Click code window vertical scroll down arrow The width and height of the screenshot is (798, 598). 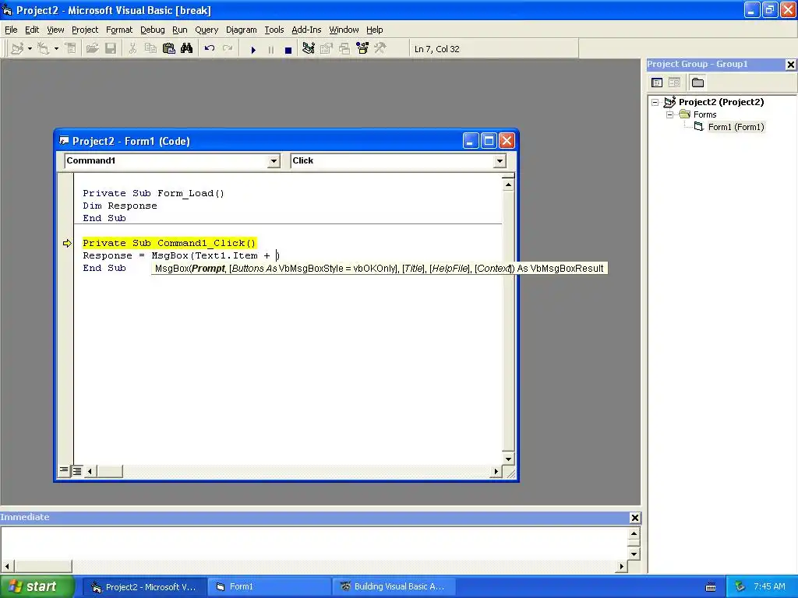click(x=508, y=459)
